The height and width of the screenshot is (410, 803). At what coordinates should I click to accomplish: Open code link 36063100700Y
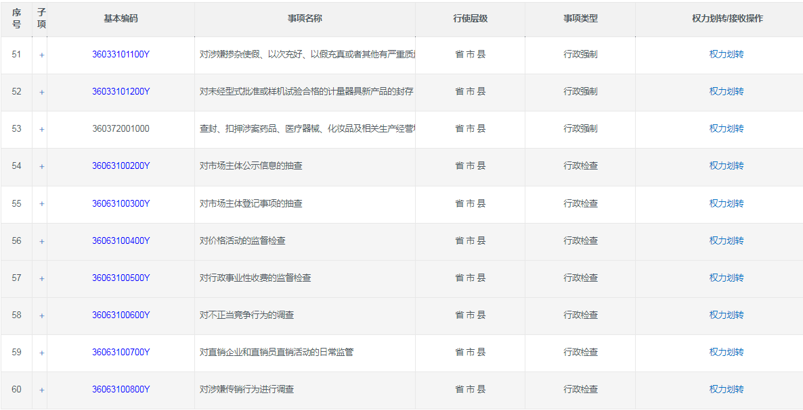click(x=121, y=352)
